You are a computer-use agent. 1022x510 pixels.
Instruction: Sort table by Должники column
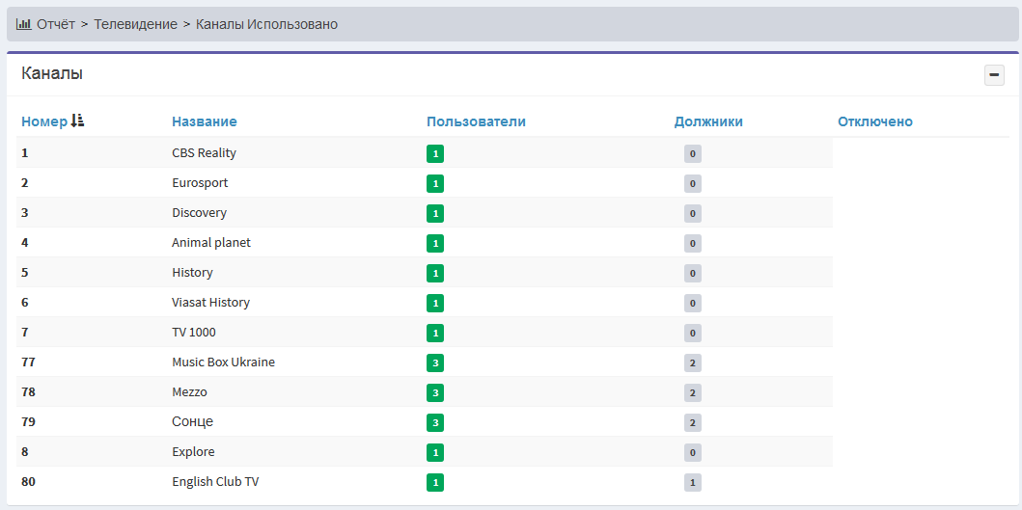[x=707, y=121]
